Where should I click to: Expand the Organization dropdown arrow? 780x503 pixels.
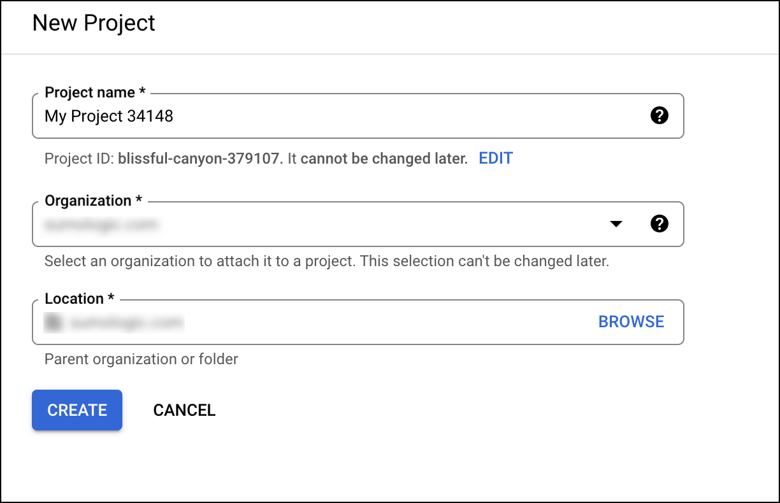click(616, 224)
